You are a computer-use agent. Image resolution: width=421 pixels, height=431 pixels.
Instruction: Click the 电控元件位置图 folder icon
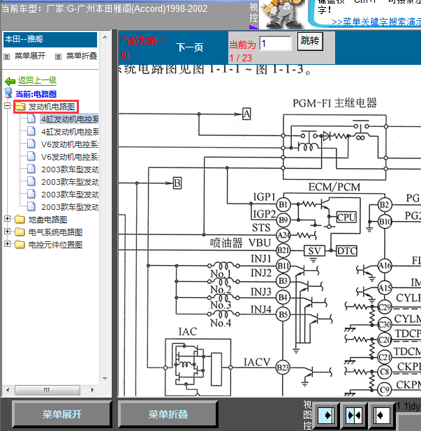(x=20, y=244)
